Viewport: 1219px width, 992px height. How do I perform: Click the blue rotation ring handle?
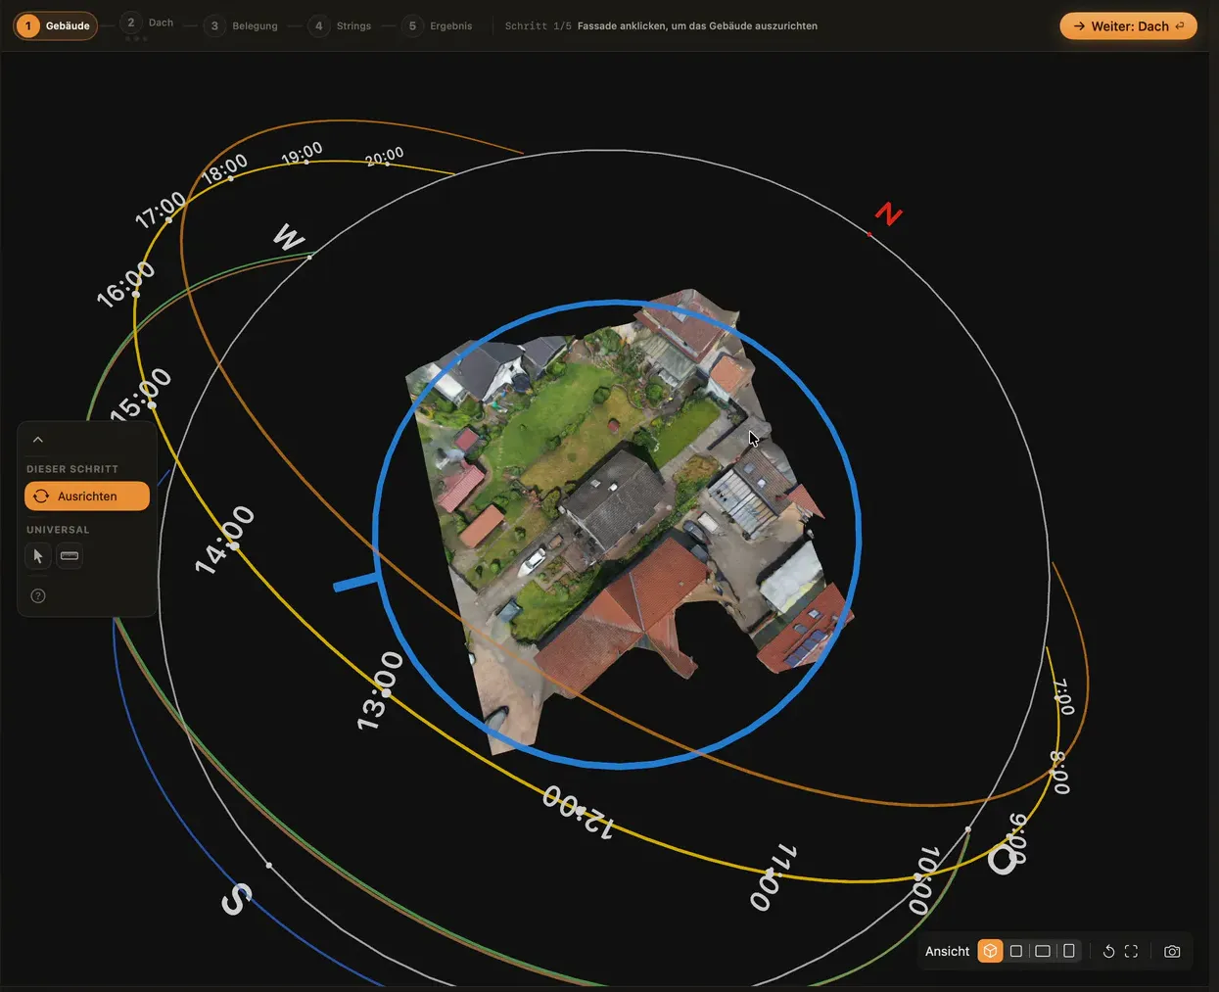pyautogui.click(x=357, y=583)
